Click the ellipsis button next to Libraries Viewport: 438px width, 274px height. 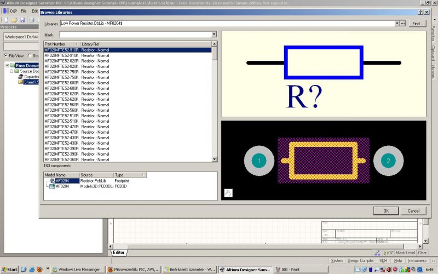click(402, 24)
